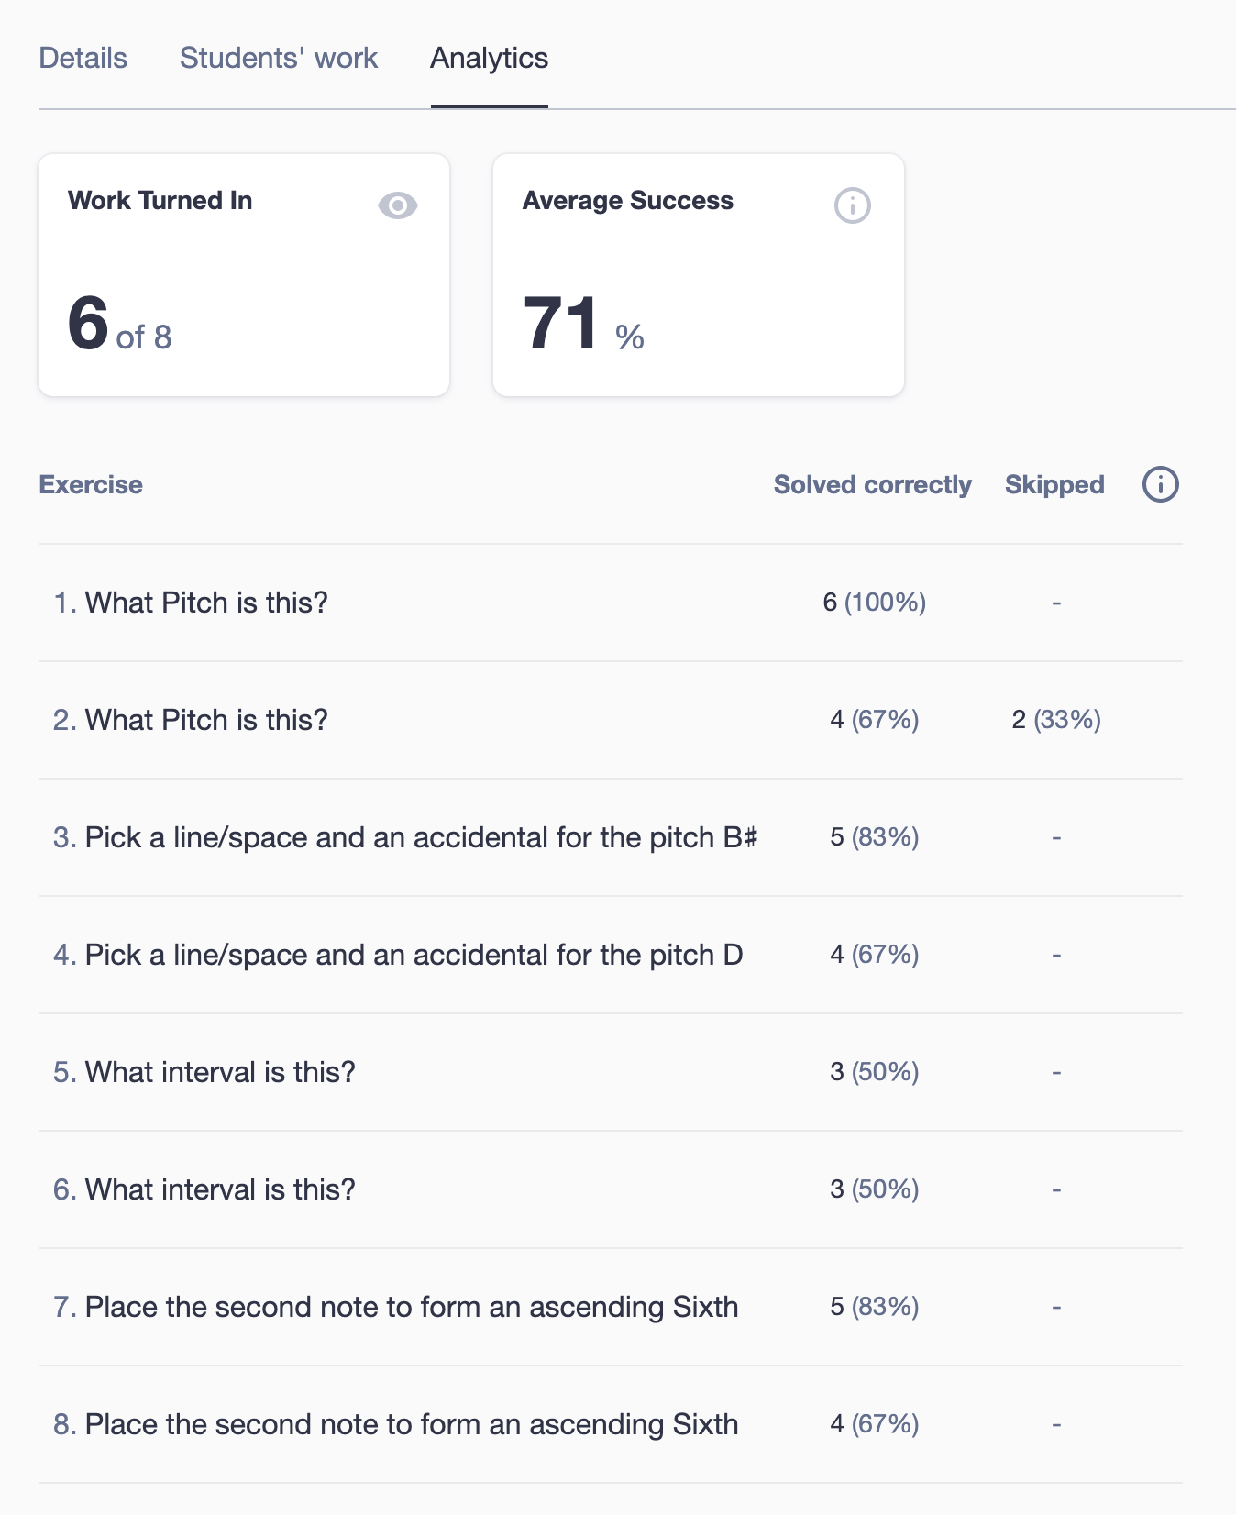Open the Students' work tab
The height and width of the screenshot is (1515, 1236).
[x=279, y=58]
